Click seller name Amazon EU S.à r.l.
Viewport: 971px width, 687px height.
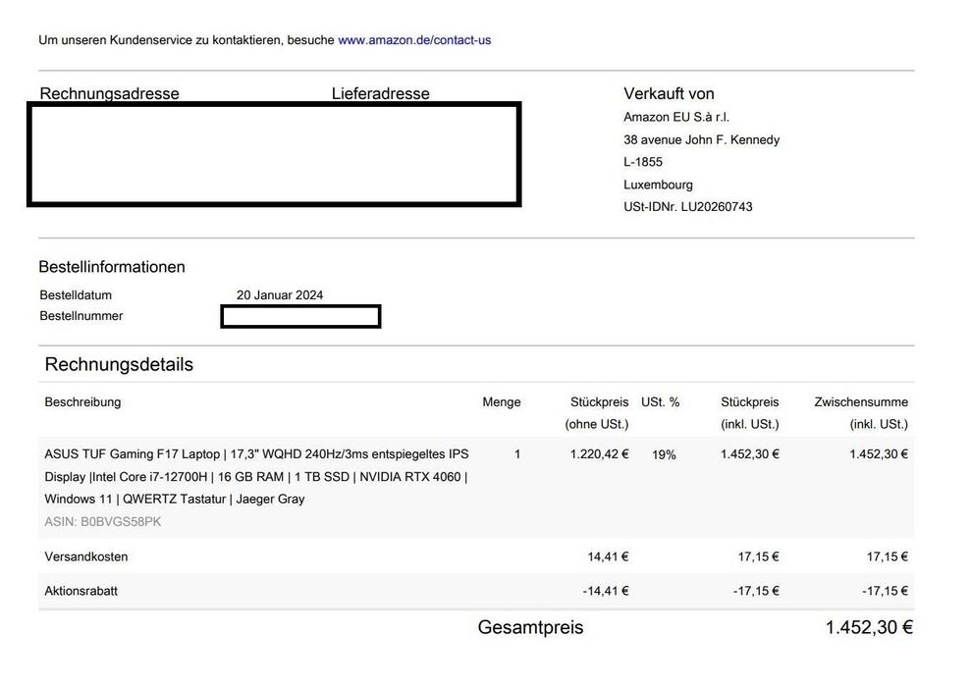[x=676, y=118]
